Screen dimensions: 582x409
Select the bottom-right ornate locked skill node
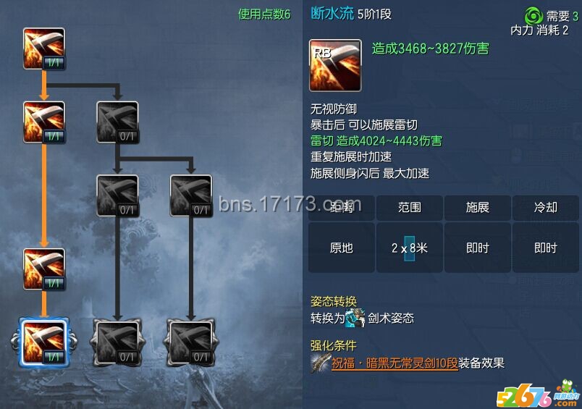191,342
